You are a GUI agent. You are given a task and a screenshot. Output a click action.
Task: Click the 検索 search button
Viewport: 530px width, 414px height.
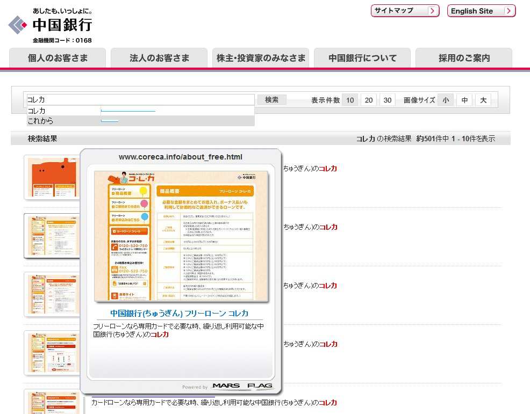click(272, 100)
